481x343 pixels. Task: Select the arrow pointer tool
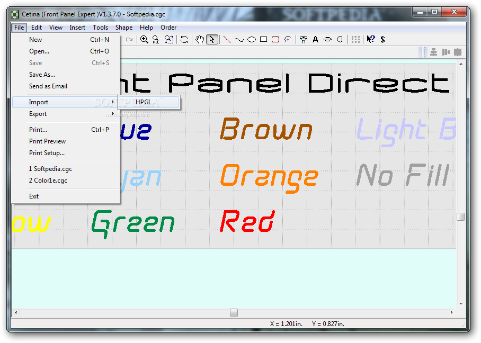point(212,39)
